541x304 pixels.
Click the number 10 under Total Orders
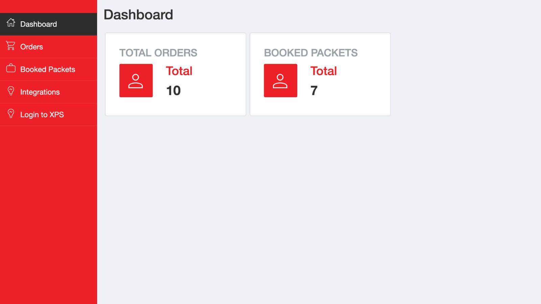coord(174,91)
